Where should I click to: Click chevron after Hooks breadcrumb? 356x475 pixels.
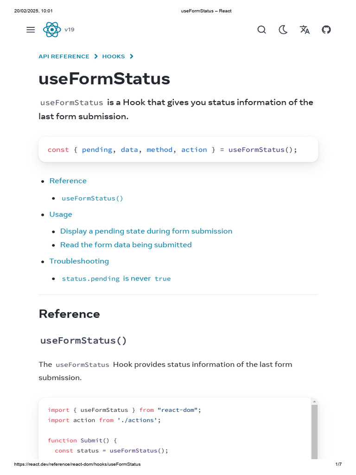coord(132,57)
